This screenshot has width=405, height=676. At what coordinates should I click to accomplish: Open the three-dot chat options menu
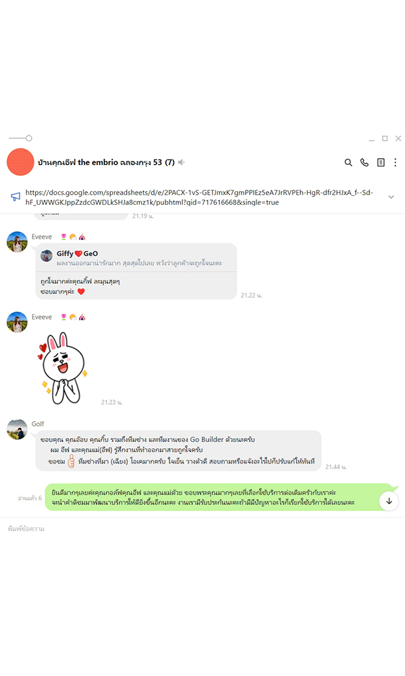click(x=395, y=162)
